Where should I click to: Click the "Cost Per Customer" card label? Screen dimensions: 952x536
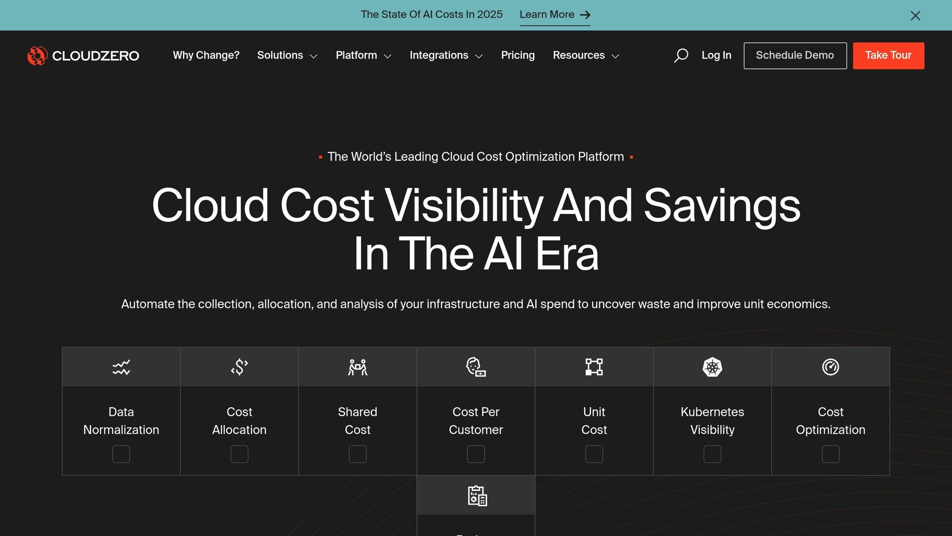tap(476, 421)
